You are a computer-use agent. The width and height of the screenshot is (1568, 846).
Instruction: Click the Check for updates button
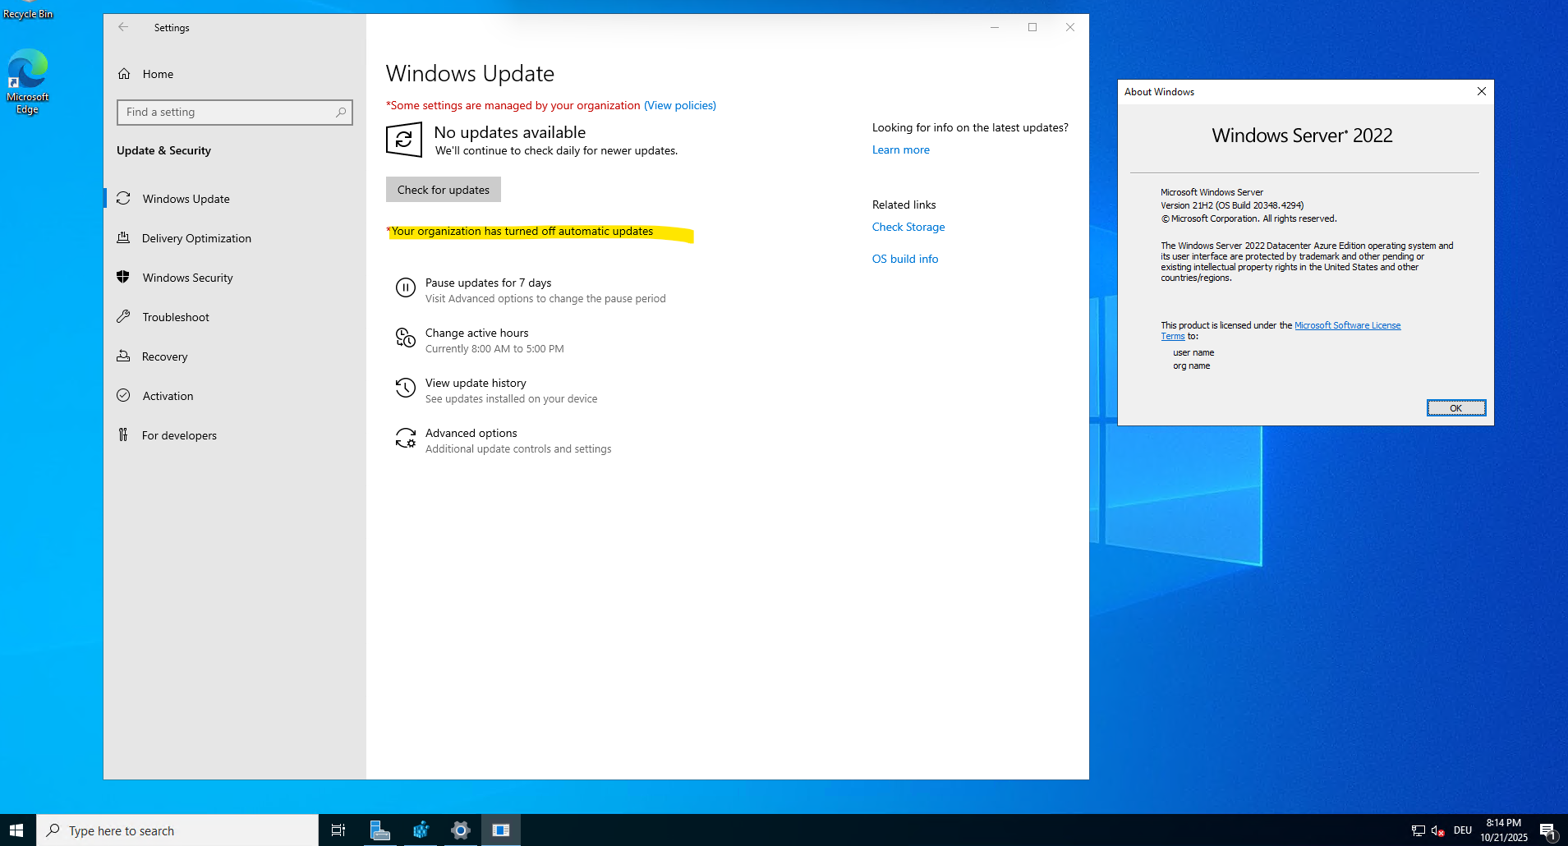(444, 190)
